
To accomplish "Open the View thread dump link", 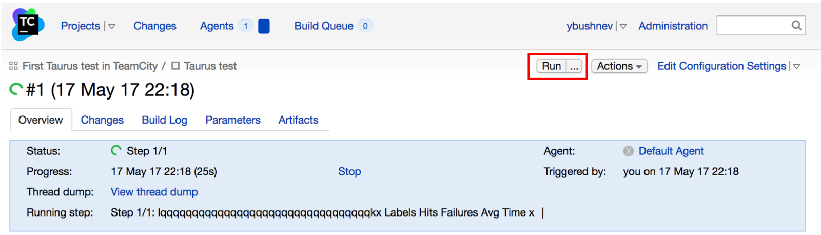I will 154,192.
